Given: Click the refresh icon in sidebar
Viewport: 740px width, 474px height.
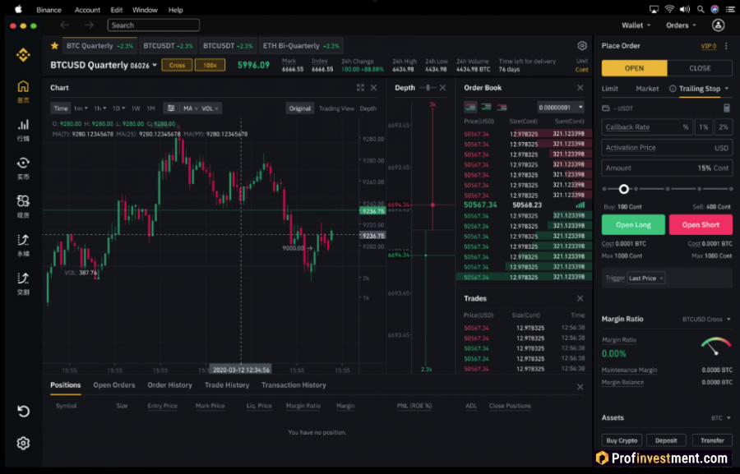Looking at the screenshot, I should 23,412.
